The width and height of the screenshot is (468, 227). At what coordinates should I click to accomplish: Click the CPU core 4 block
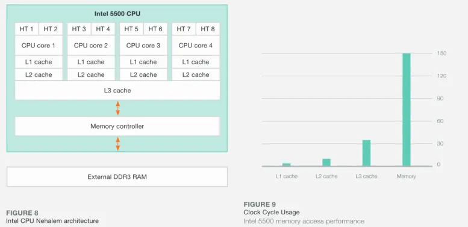(x=196, y=46)
